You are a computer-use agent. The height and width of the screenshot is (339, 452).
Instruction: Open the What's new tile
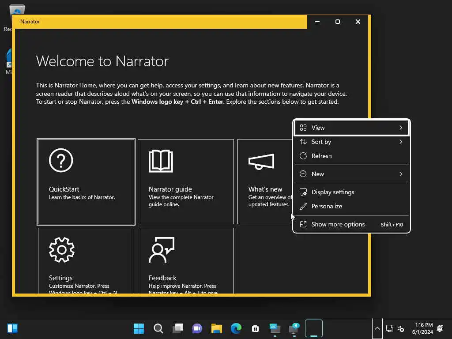coord(265,181)
